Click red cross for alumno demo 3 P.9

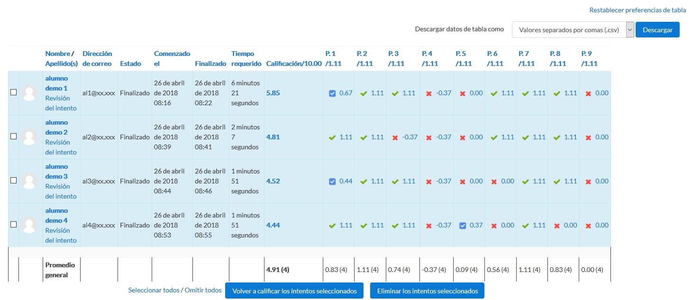pos(588,182)
